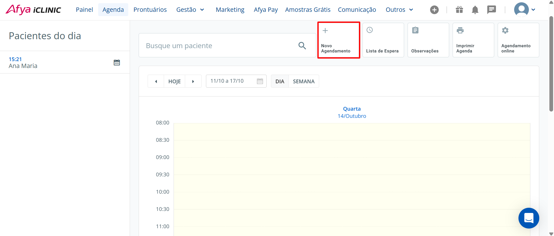Switch to SEMANA view
Screen dimensions: 554x236
coord(304,81)
